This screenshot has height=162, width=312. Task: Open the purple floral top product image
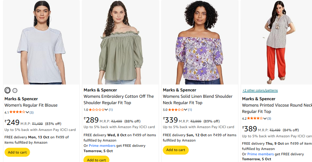click(200, 42)
